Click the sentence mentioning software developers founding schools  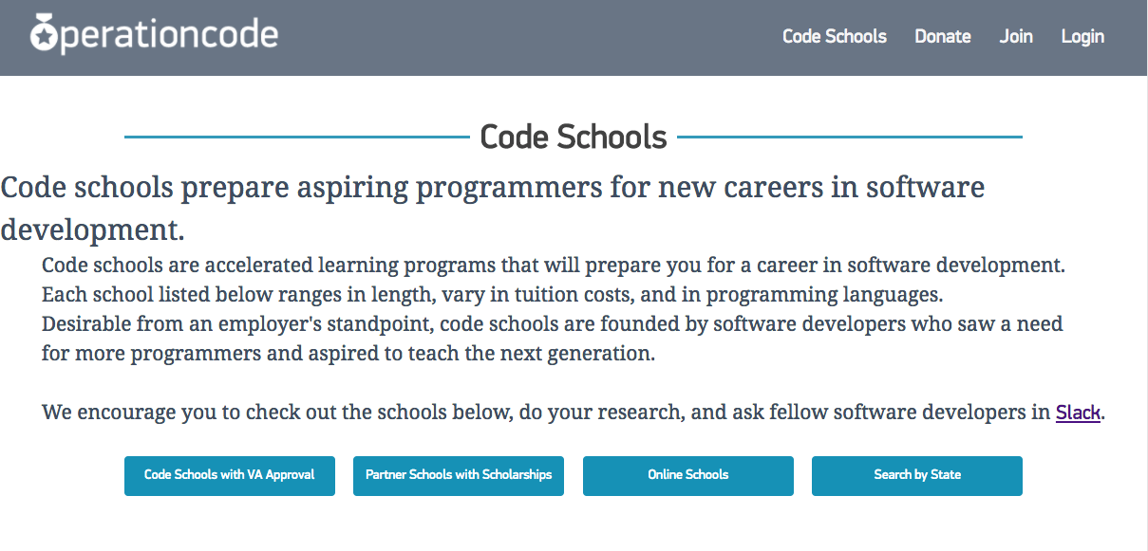click(551, 324)
